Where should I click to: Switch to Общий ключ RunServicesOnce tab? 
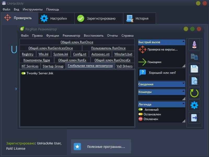coord(51,48)
